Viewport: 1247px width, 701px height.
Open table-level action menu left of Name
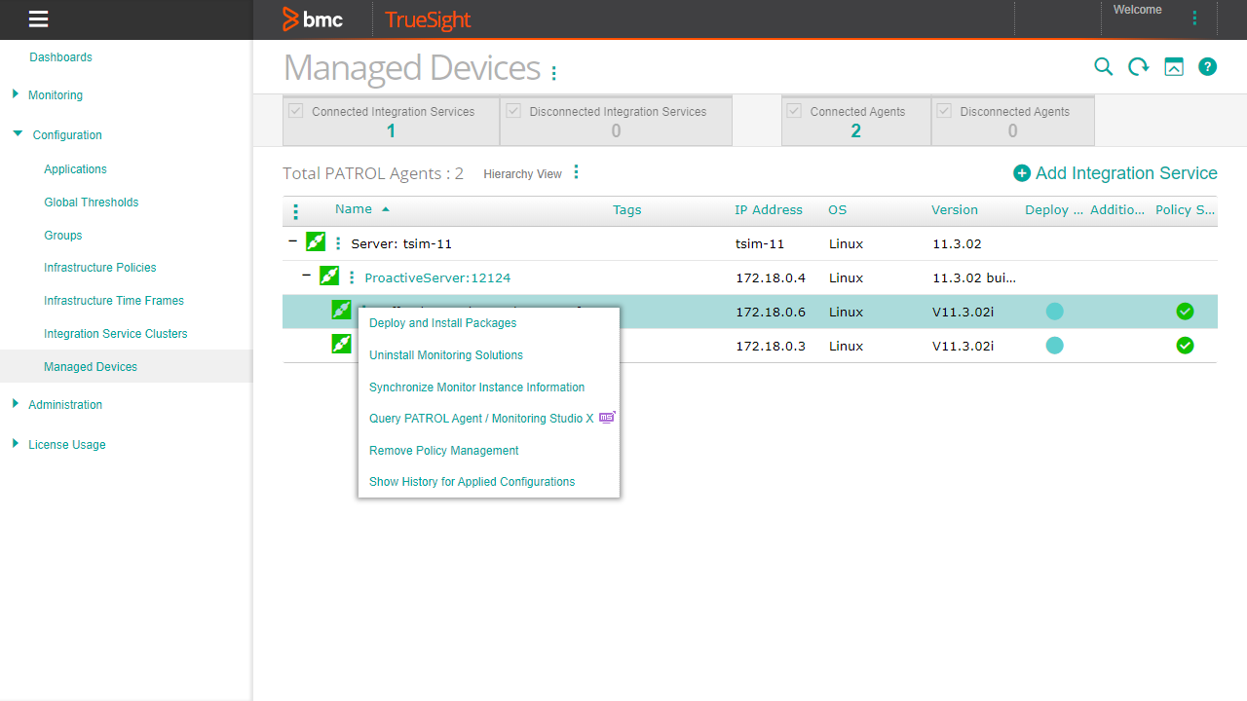tap(296, 211)
